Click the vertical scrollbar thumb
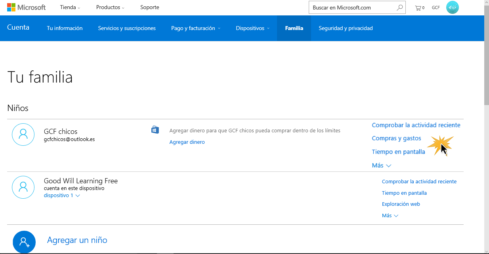Image resolution: width=489 pixels, height=254 pixels. coord(487,55)
